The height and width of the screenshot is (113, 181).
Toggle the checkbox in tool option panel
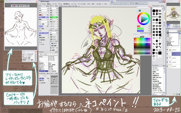[40, 83]
